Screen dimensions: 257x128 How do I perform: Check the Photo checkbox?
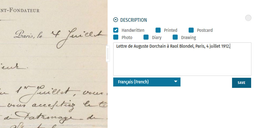pos(116,37)
